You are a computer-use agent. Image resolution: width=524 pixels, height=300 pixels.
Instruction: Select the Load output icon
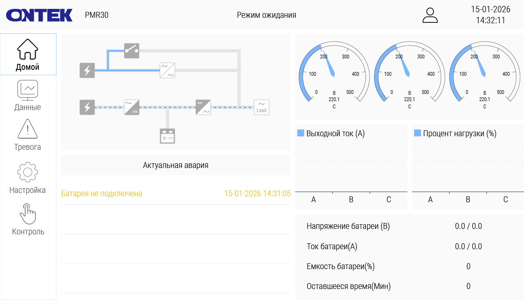tap(261, 107)
